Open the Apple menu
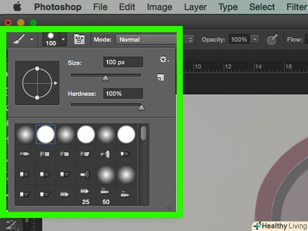The height and width of the screenshot is (231, 308). click(x=17, y=7)
